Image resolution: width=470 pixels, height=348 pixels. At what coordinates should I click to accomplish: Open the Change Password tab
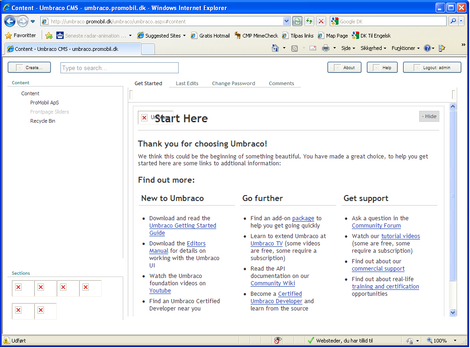233,83
